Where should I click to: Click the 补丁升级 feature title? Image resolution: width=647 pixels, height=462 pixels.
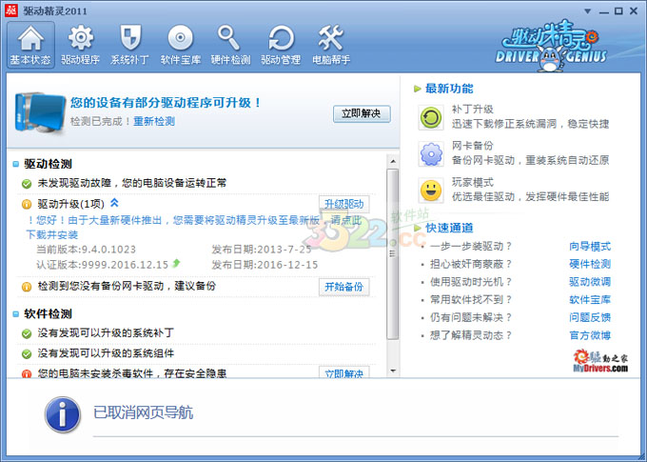[x=473, y=110]
